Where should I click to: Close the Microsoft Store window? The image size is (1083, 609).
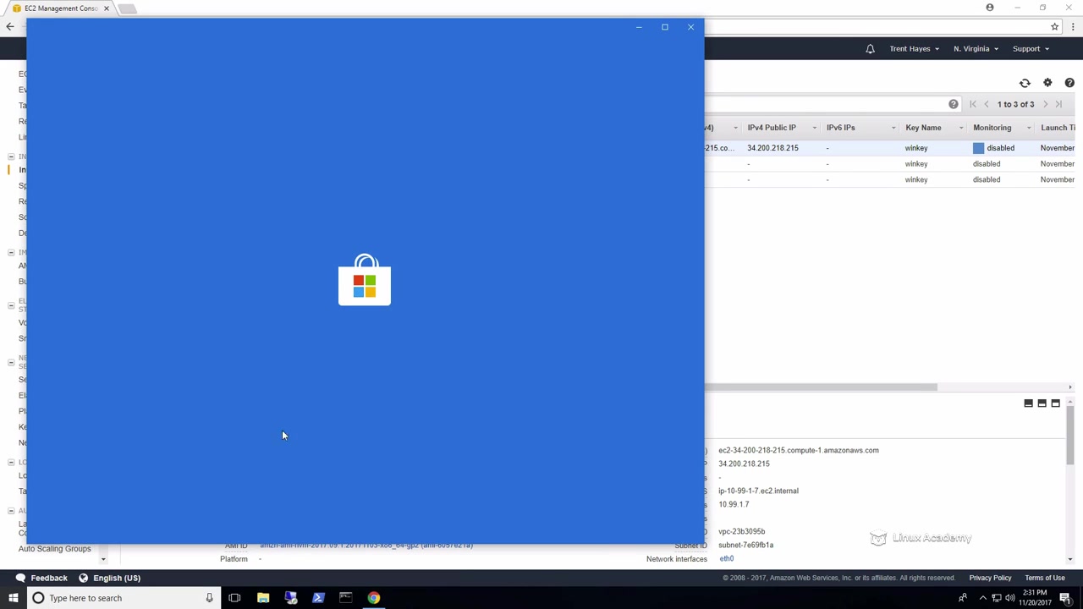(690, 27)
